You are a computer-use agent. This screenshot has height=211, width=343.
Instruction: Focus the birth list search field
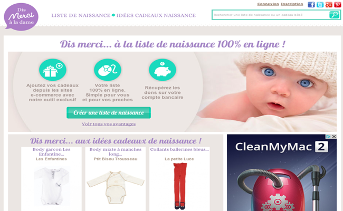coord(271,15)
